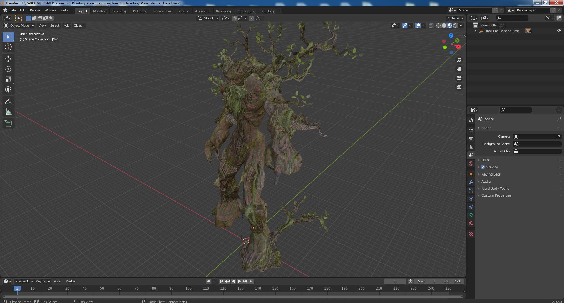Open the Particle properties tab
This screenshot has width=564, height=303.
[x=471, y=190]
